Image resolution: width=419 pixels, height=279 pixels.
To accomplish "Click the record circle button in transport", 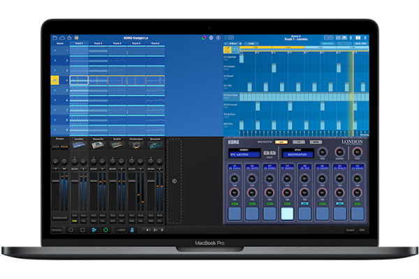I will pyautogui.click(x=71, y=229).
